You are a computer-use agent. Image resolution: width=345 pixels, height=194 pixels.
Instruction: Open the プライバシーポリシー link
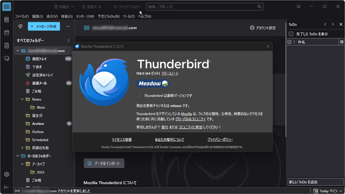click(x=220, y=140)
